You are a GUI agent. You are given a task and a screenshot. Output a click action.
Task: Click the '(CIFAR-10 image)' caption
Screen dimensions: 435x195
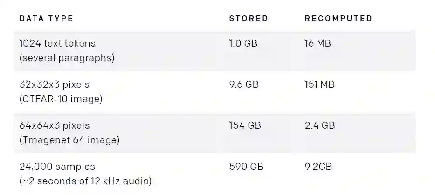point(61,99)
